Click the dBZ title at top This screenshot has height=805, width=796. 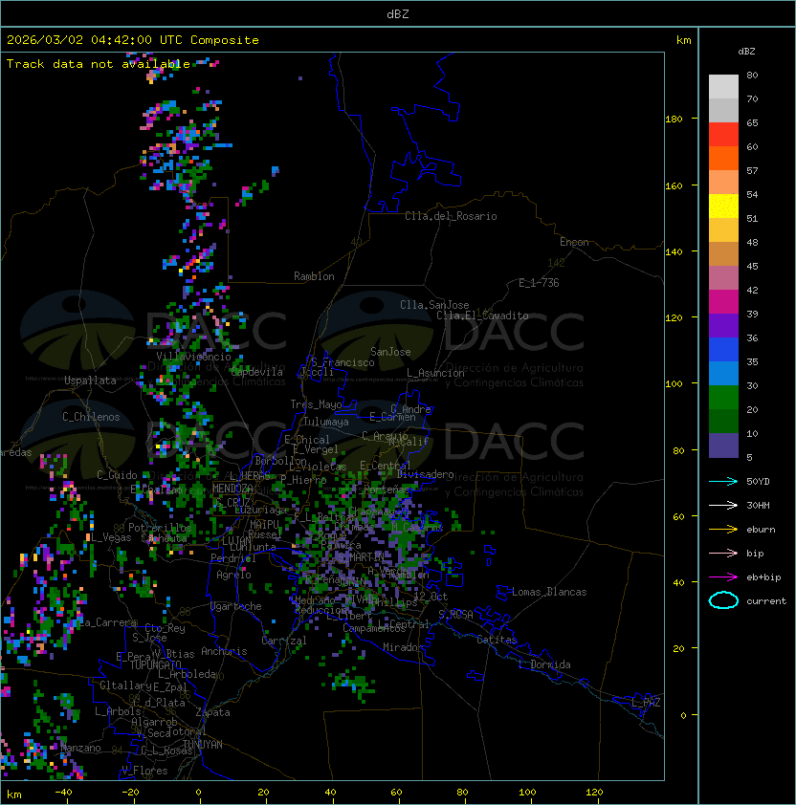397,13
